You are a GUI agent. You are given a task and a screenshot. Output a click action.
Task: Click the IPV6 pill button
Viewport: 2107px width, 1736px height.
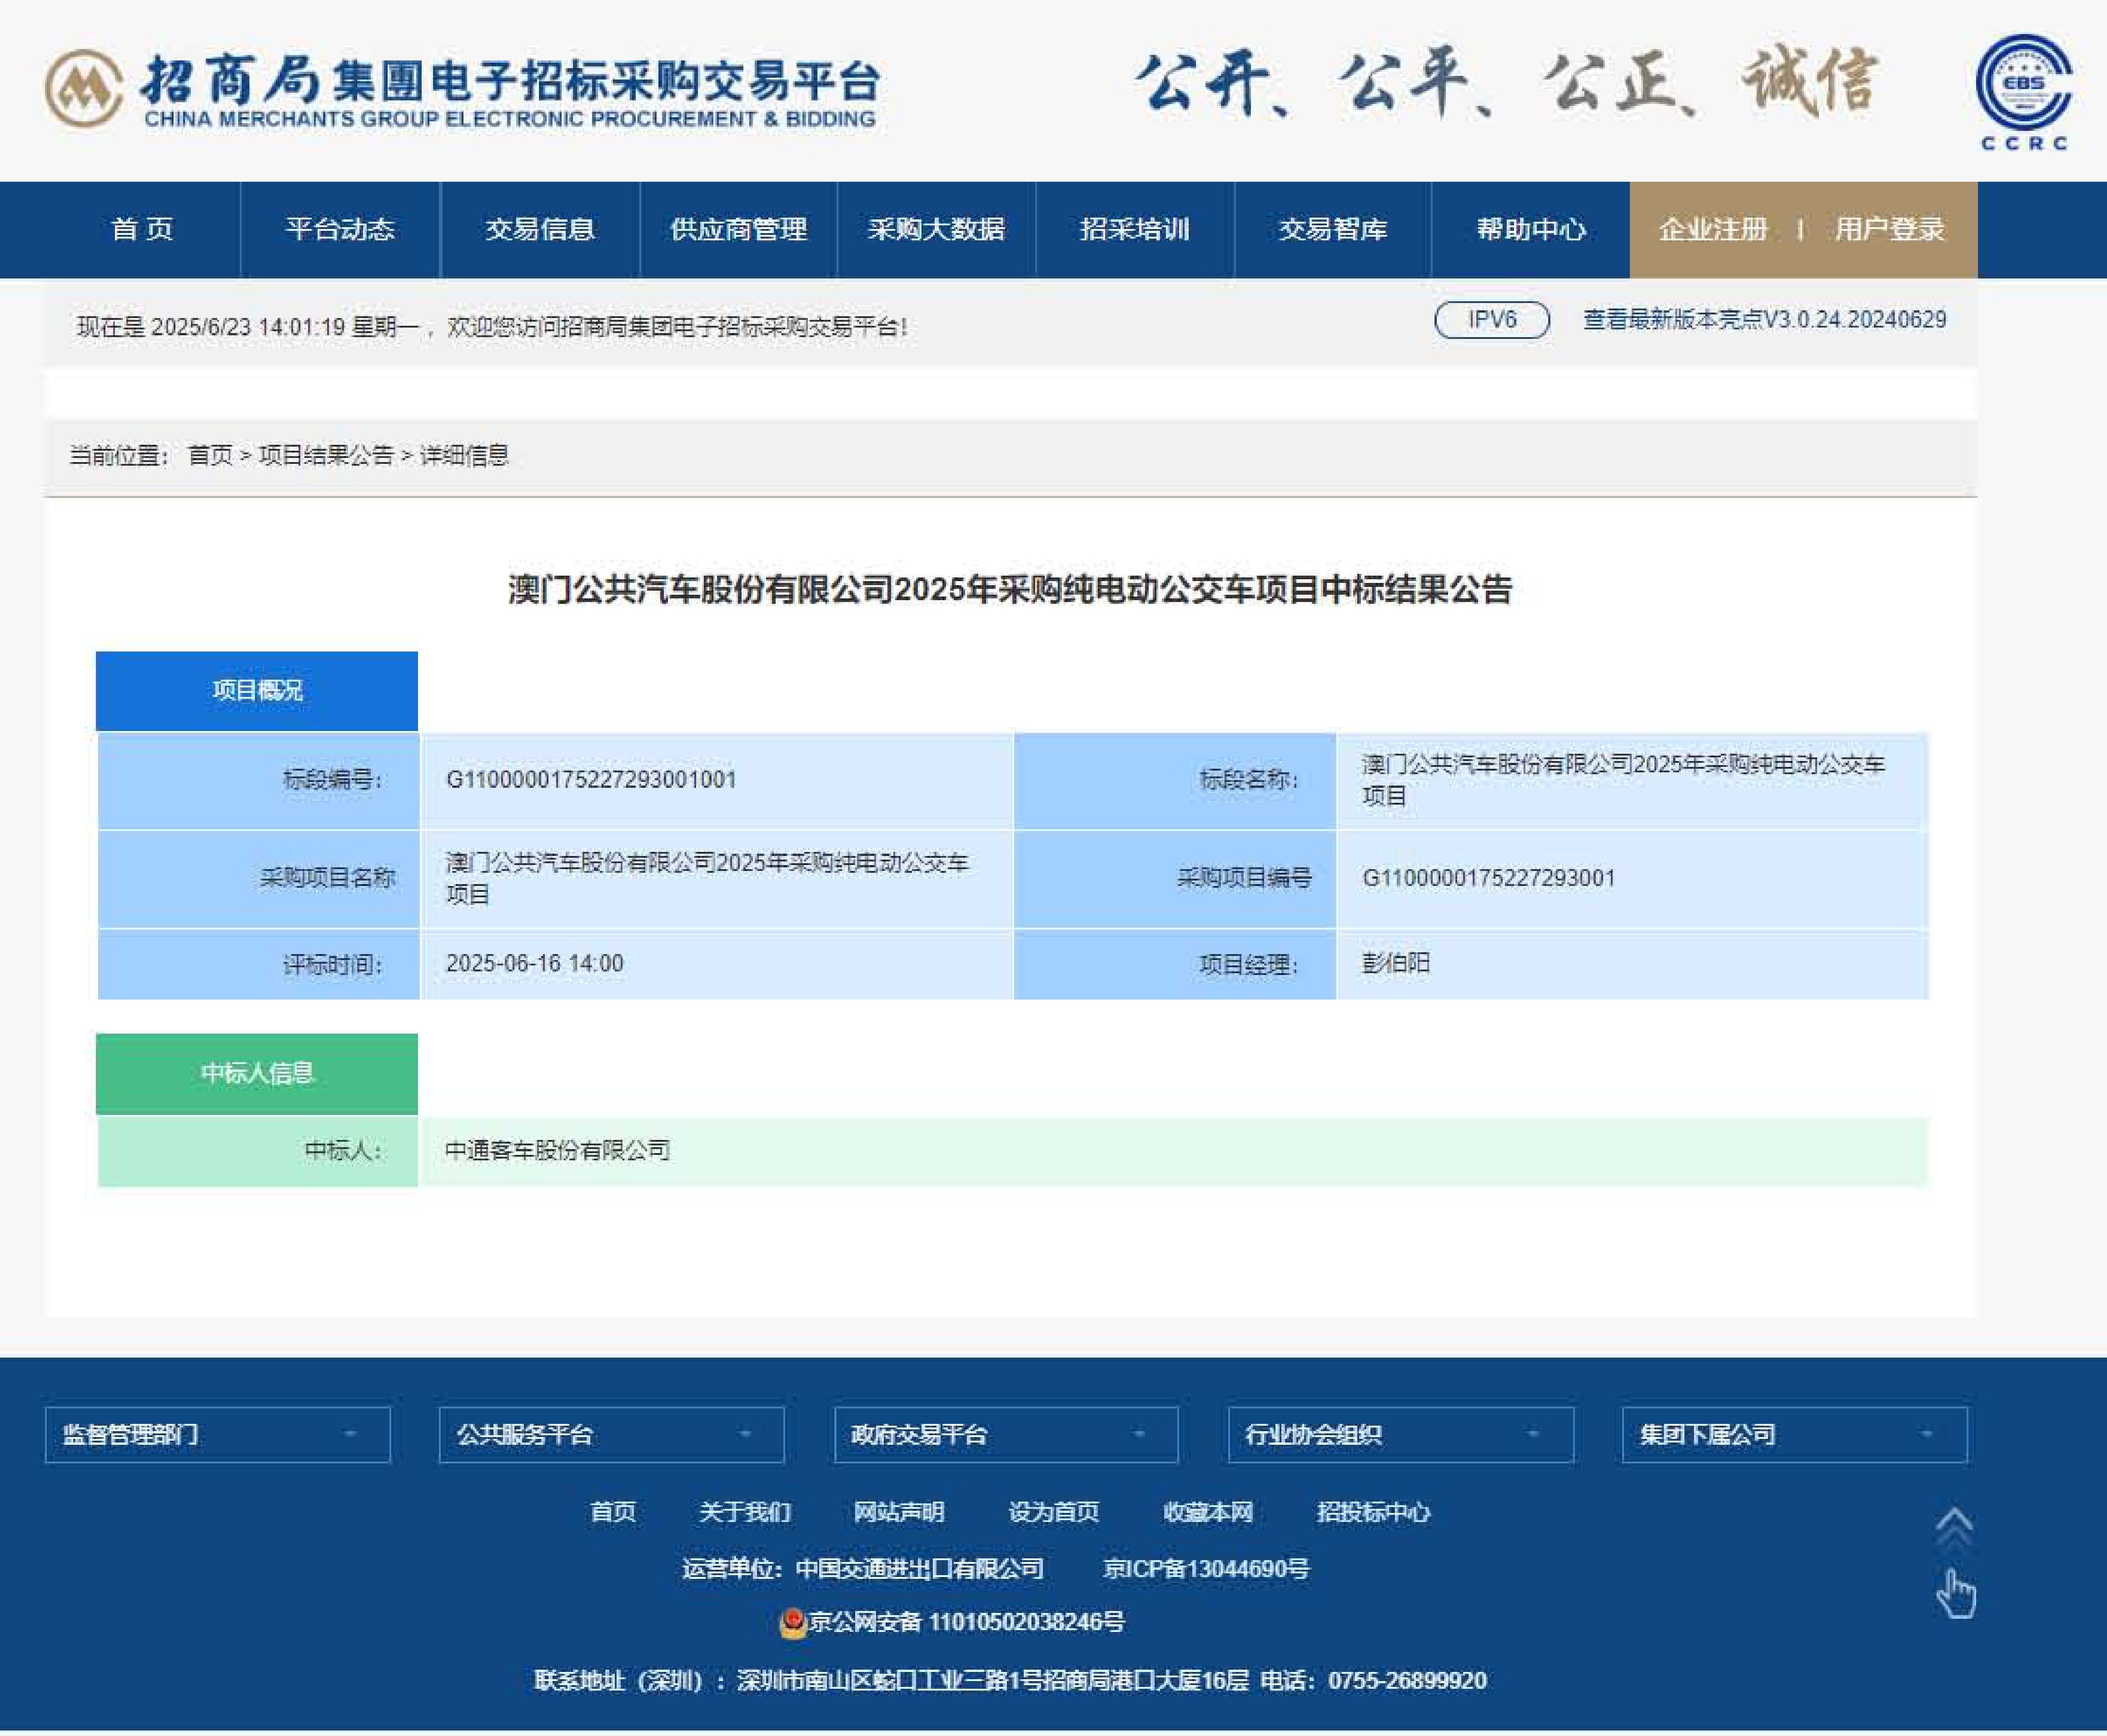(x=1492, y=320)
